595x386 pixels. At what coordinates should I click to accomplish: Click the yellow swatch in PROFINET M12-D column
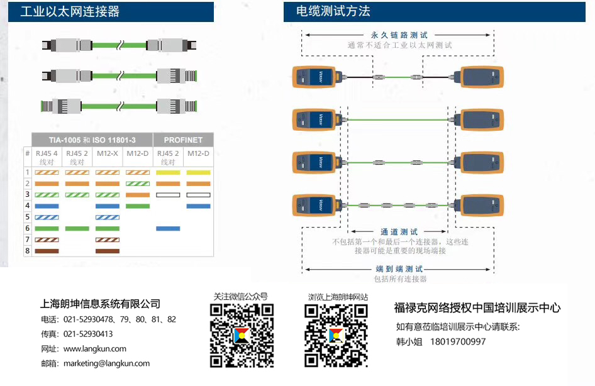(x=198, y=172)
